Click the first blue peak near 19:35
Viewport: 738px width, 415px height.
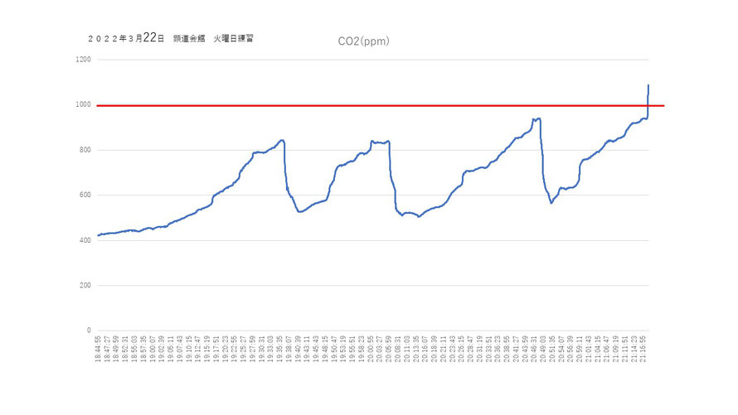click(x=282, y=140)
